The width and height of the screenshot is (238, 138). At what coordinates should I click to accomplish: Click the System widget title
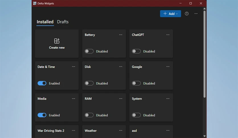(x=137, y=99)
